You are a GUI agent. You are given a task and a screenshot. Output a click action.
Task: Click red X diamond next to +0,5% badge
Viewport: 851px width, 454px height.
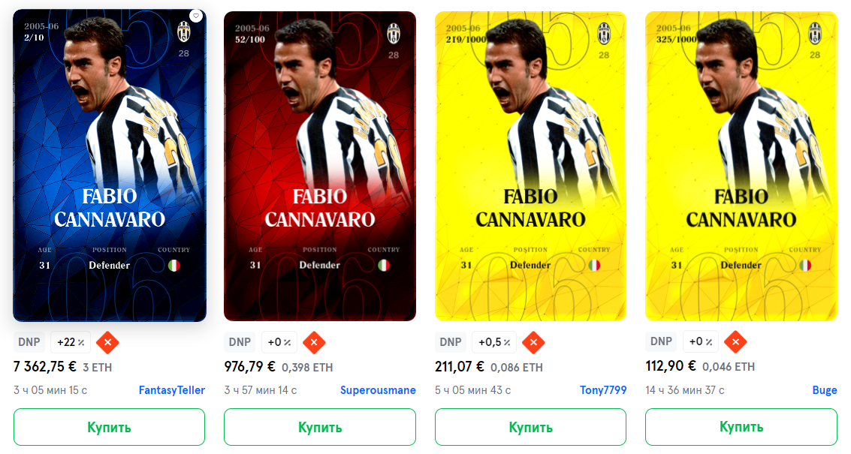pos(533,342)
